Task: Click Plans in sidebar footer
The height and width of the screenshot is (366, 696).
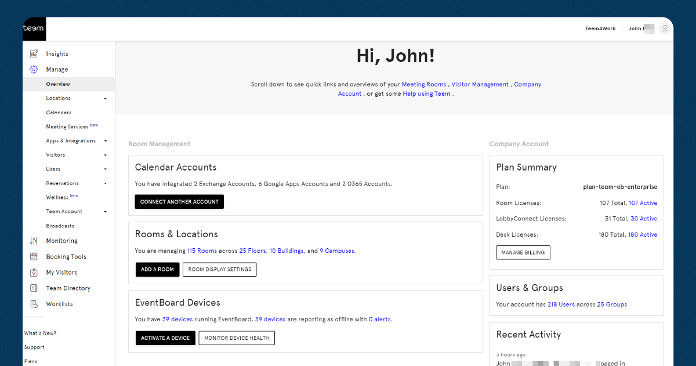Action: (31, 361)
